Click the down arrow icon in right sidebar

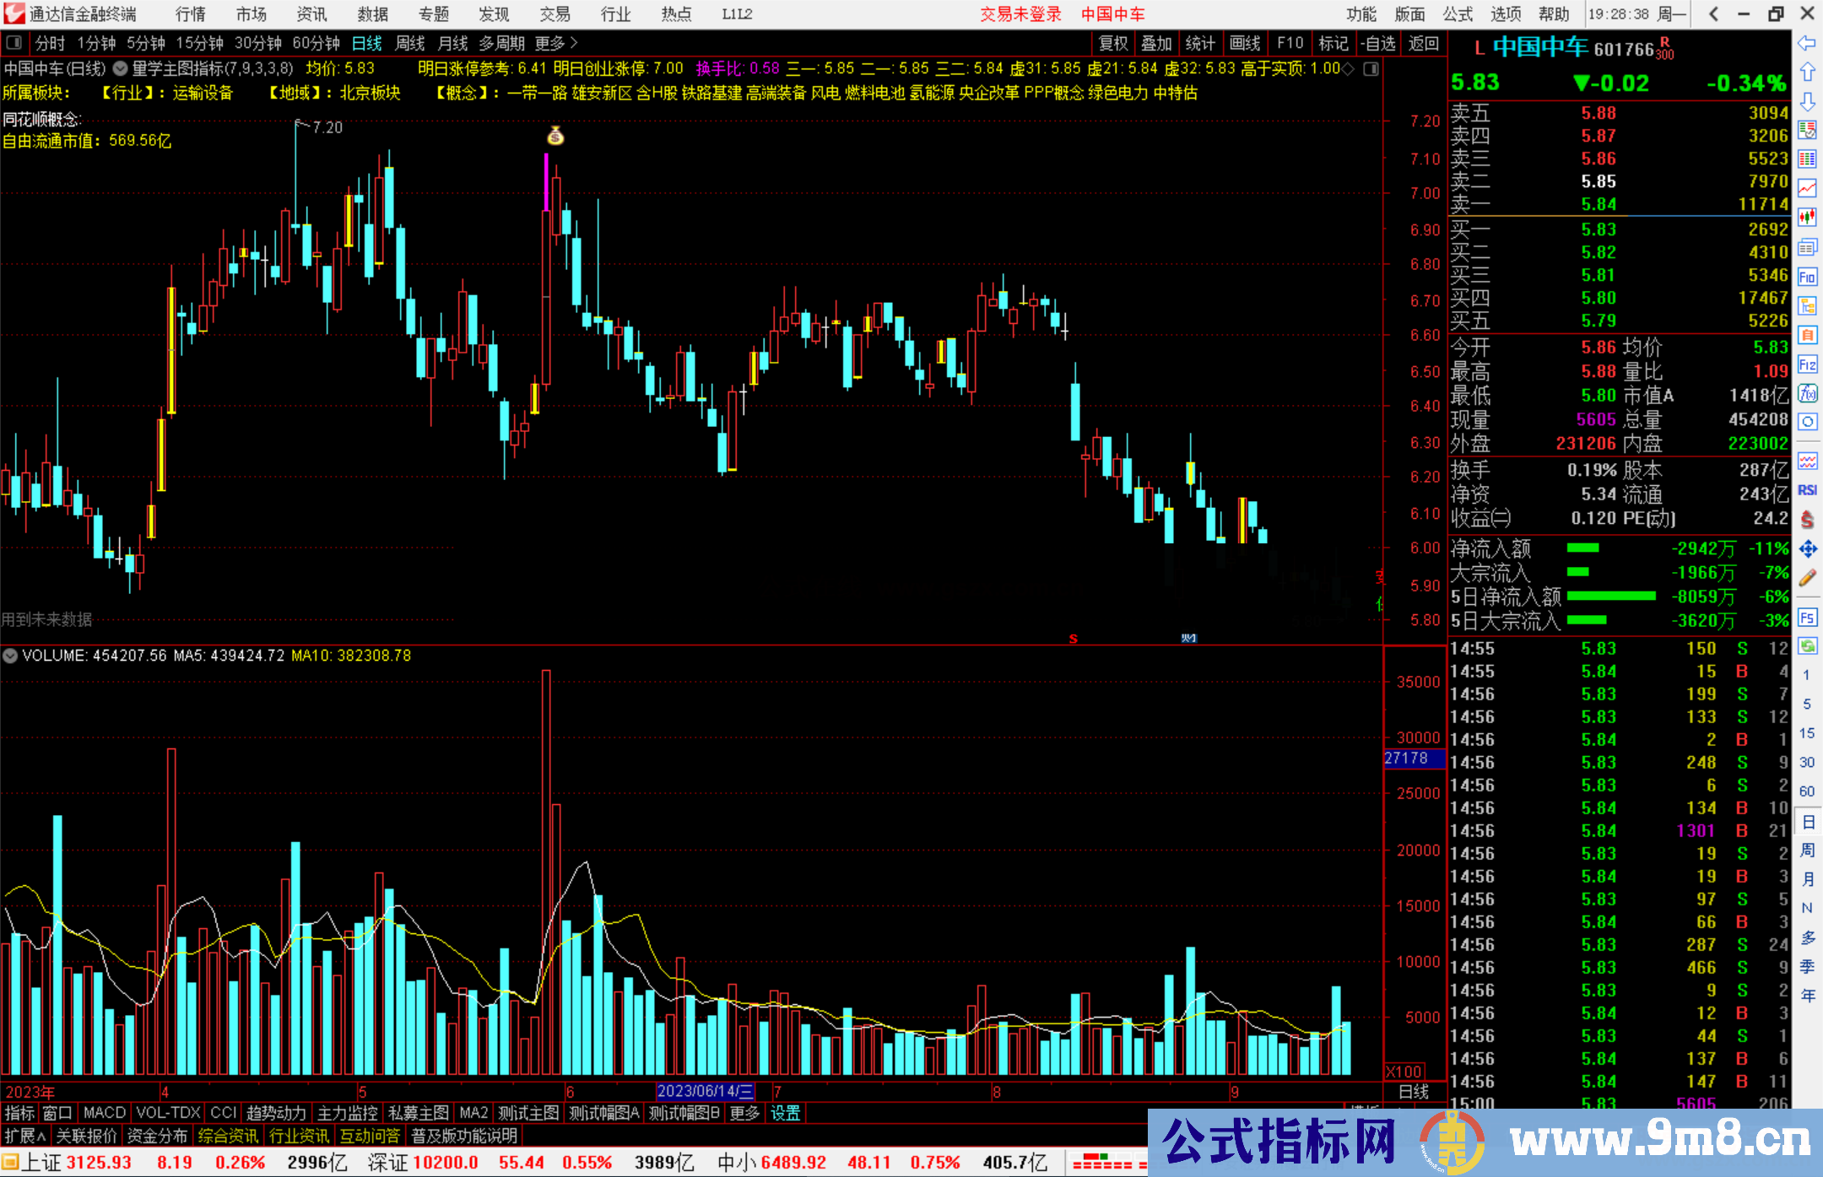click(x=1807, y=101)
